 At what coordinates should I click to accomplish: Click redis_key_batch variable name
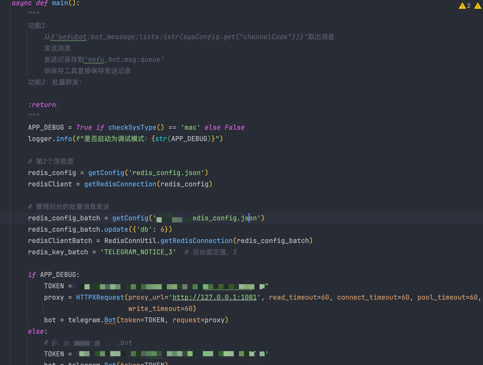click(x=58, y=252)
